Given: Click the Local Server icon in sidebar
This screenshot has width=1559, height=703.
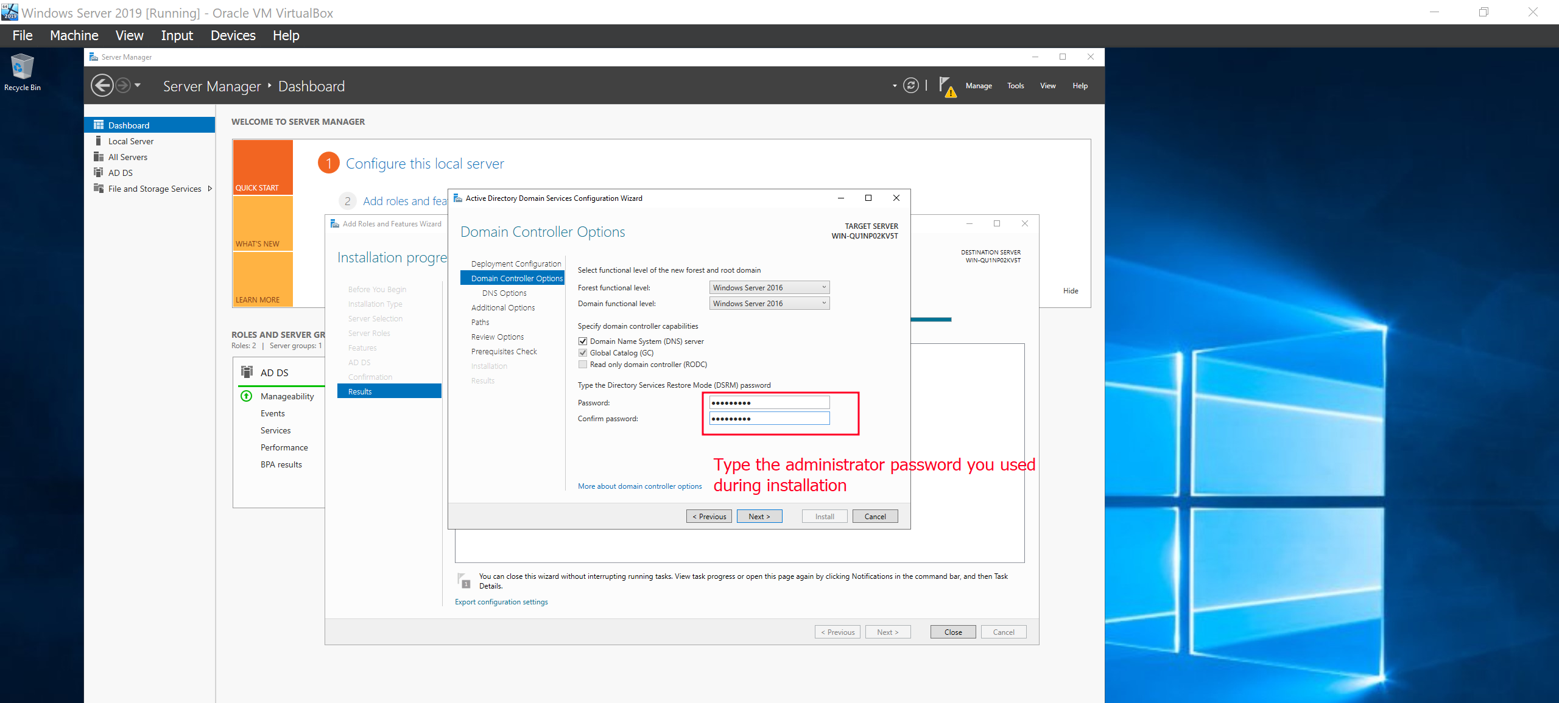Looking at the screenshot, I should tap(99, 141).
